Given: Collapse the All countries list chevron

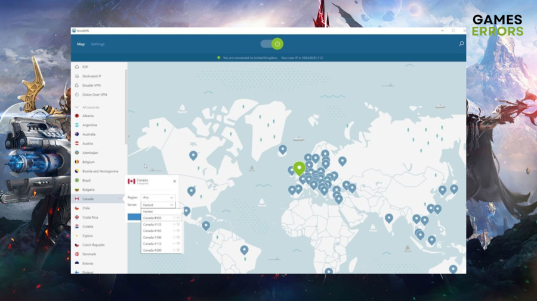Looking at the screenshot, I should [77, 107].
